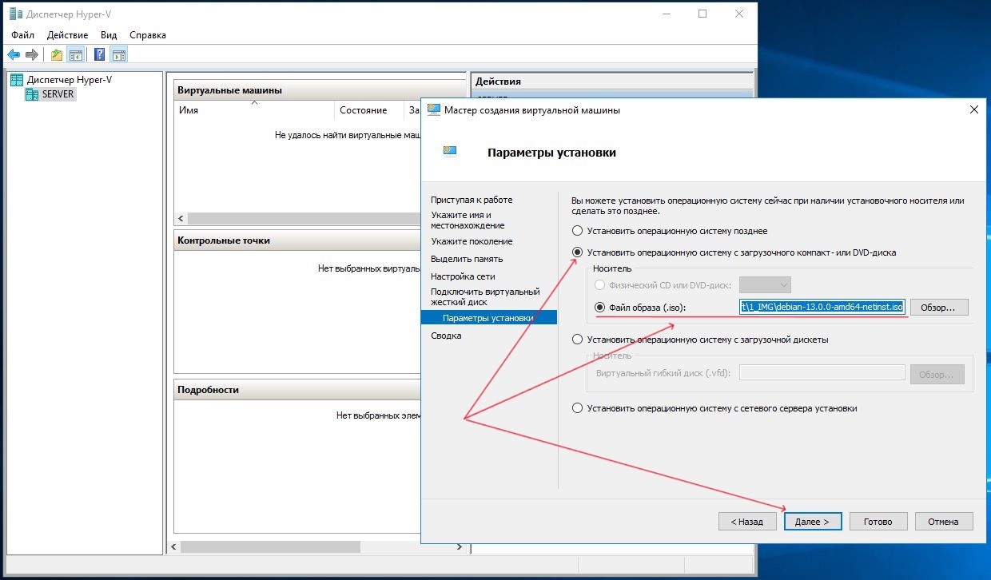991x580 pixels.
Task: Select install from загрузочной дискеты option
Action: [x=577, y=340]
